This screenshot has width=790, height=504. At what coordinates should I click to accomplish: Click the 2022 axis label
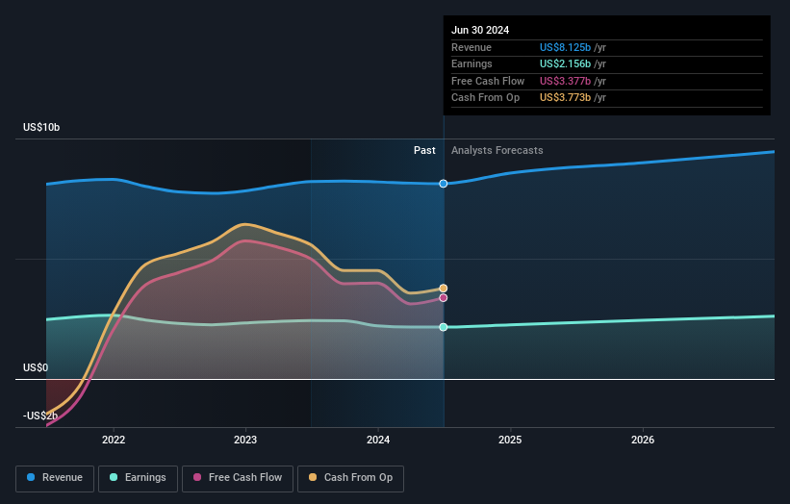click(x=114, y=440)
